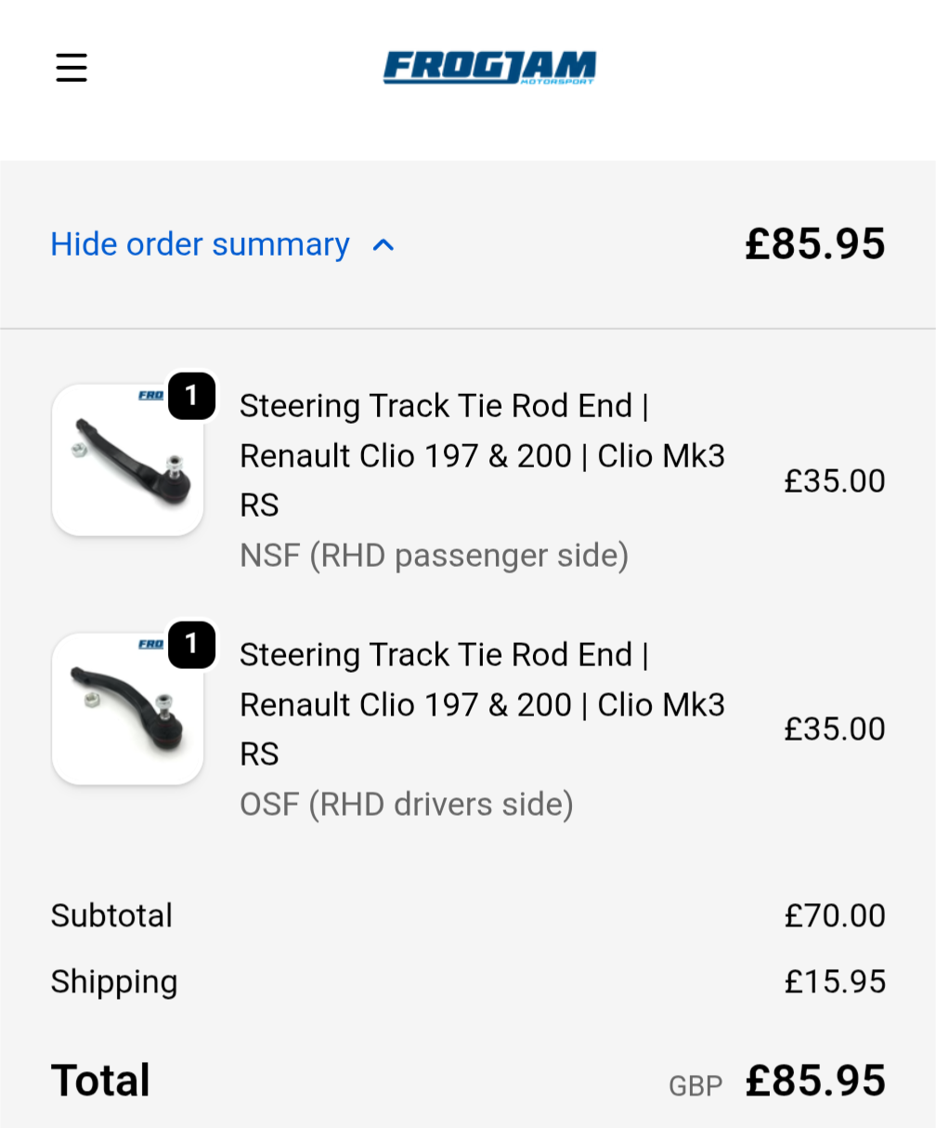The height and width of the screenshot is (1128, 936).
Task: Open the hamburger navigation menu
Action: (71, 68)
